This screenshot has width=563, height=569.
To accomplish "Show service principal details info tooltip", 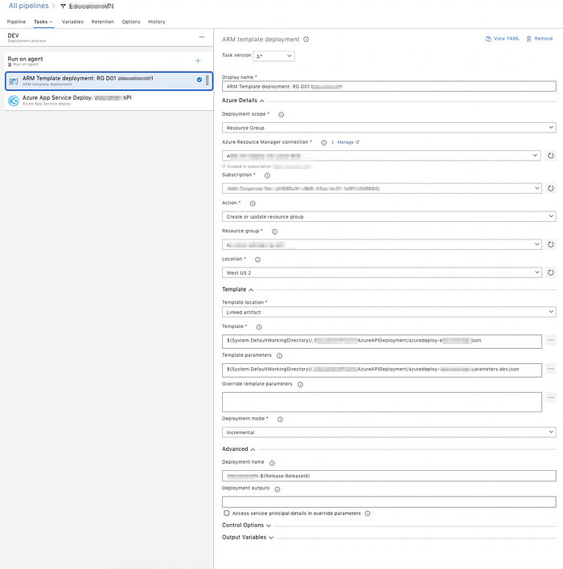I will 368,514.
